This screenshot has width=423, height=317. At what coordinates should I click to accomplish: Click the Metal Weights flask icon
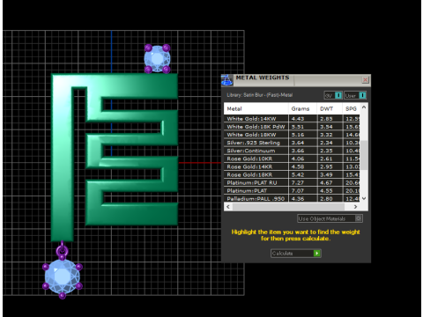pyautogui.click(x=227, y=80)
